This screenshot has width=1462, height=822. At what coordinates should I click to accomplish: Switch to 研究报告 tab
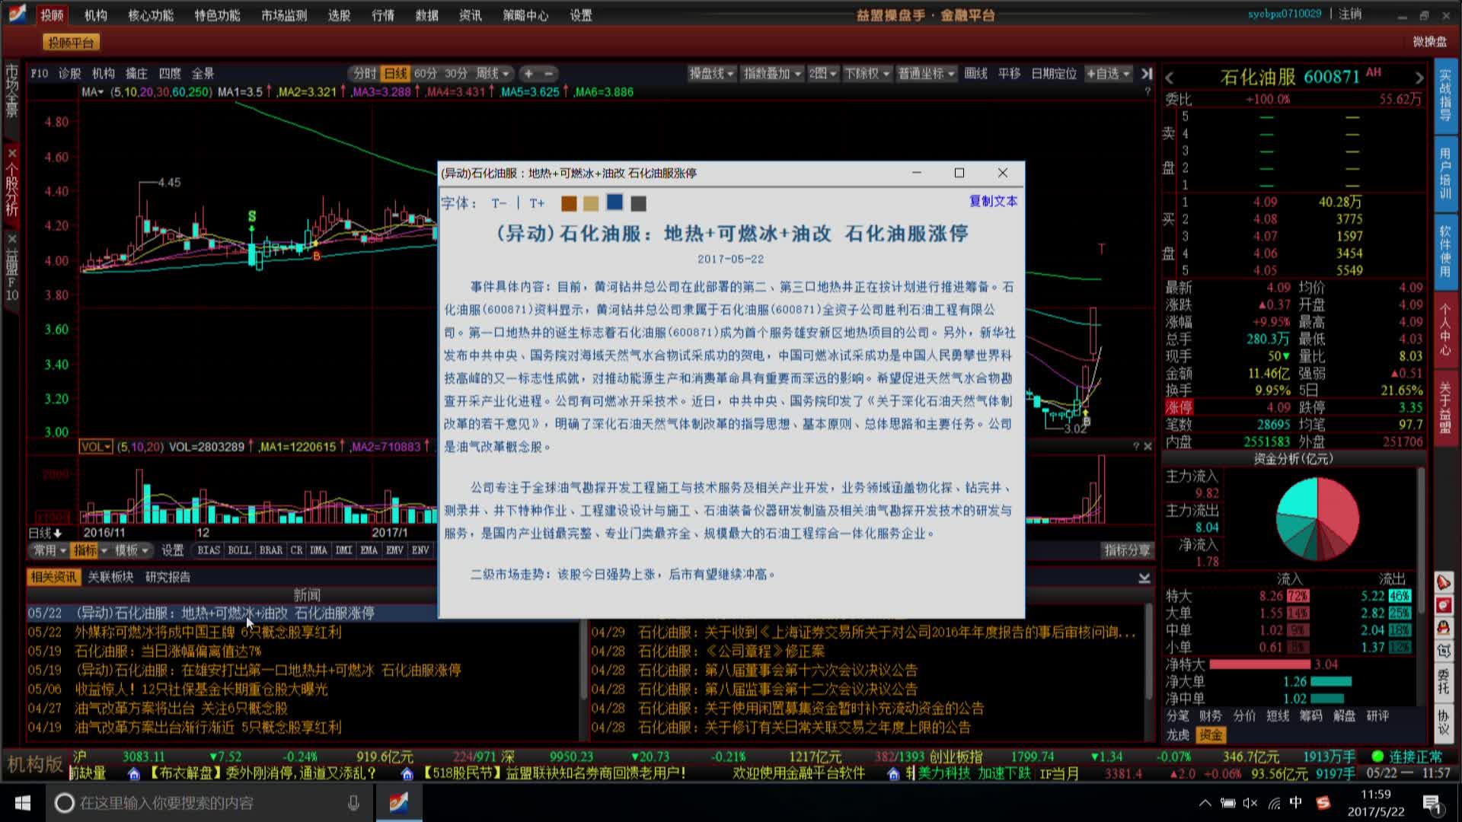pos(168,577)
